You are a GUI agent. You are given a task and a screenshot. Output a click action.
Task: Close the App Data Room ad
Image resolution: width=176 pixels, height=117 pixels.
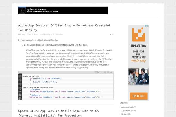pyautogui.click(x=148, y=26)
